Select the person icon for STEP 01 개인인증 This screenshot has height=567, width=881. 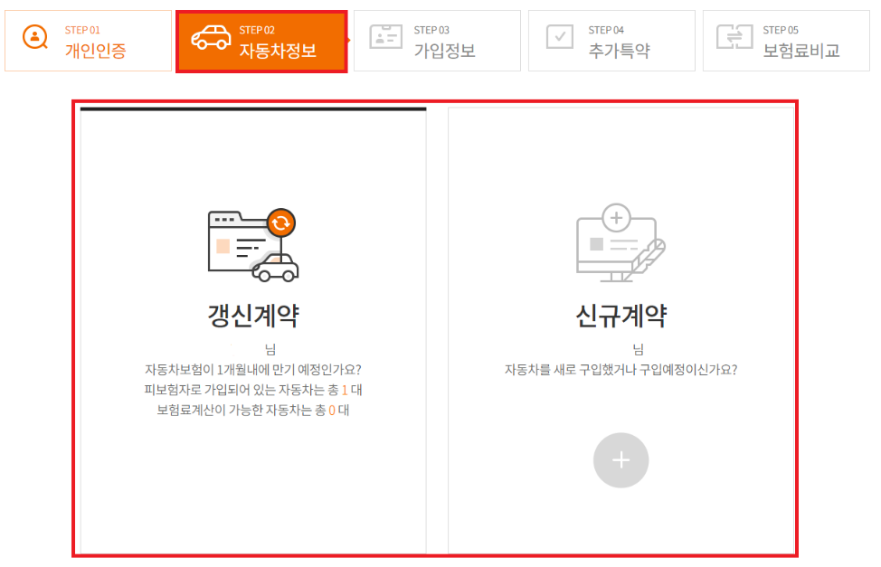[34, 38]
